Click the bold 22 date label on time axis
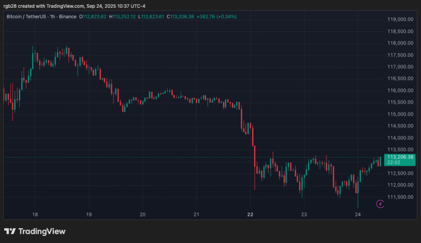Viewport: 421px width, 243px height. coord(250,215)
